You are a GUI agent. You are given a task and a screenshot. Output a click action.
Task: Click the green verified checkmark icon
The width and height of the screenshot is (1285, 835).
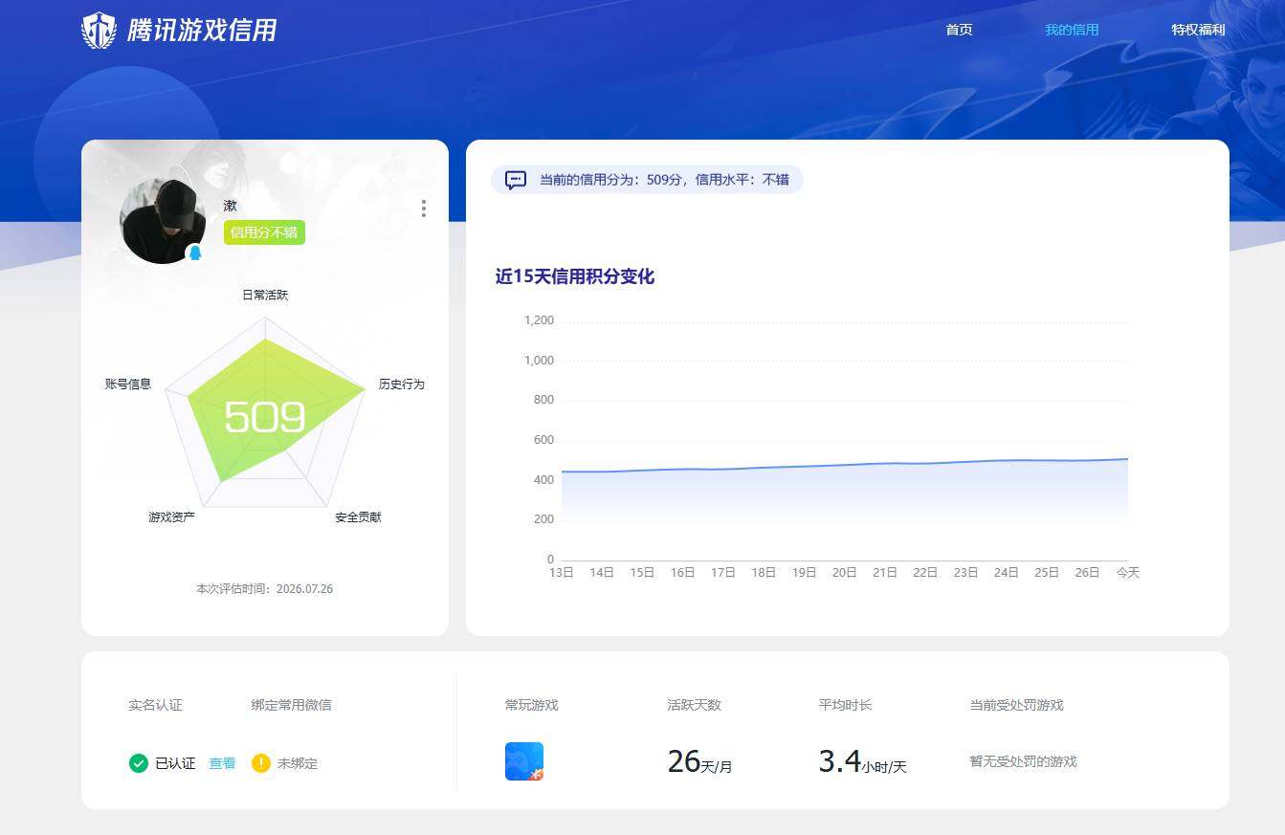coord(139,763)
